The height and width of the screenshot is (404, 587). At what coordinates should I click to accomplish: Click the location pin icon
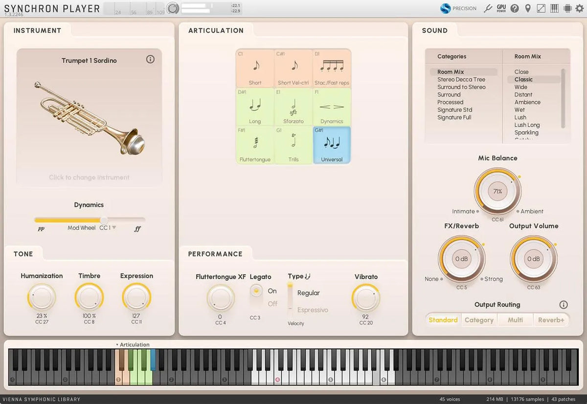pos(528,8)
